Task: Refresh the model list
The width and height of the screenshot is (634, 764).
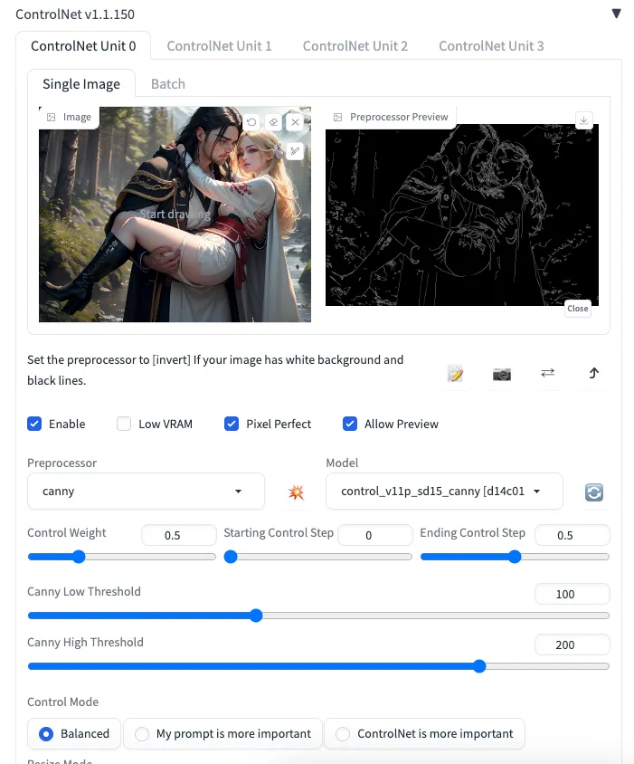Action: [594, 492]
